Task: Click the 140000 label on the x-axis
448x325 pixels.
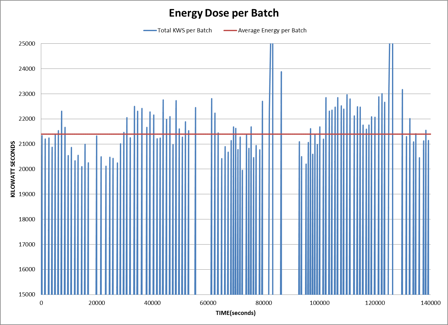Action: click(x=430, y=303)
